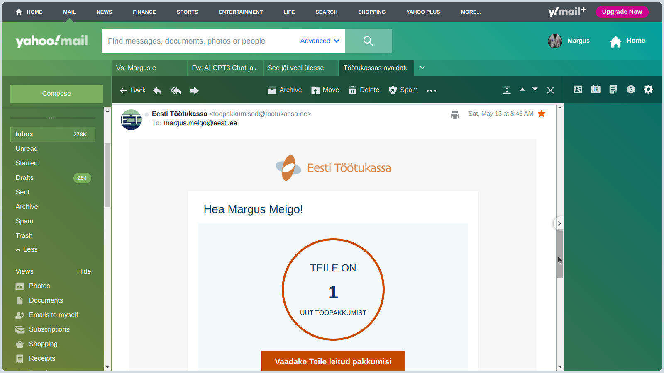Open the SPORTS menu item
664x373 pixels.
point(187,12)
